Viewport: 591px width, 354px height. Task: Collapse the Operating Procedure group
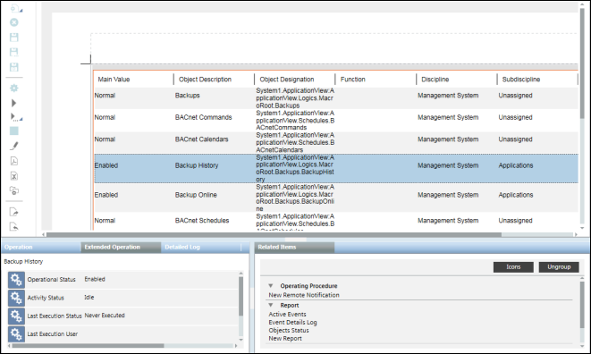[x=271, y=286]
